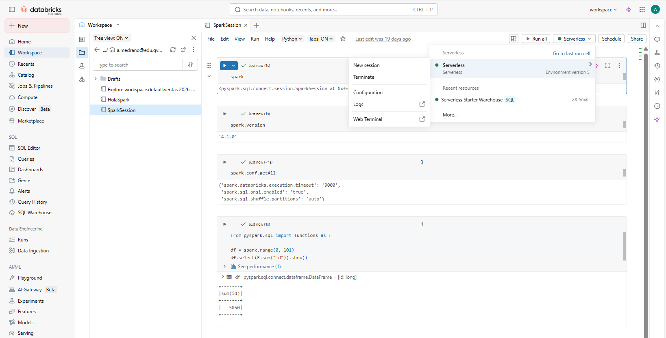Open the Edit menu
The image size is (666, 338).
[x=225, y=39]
